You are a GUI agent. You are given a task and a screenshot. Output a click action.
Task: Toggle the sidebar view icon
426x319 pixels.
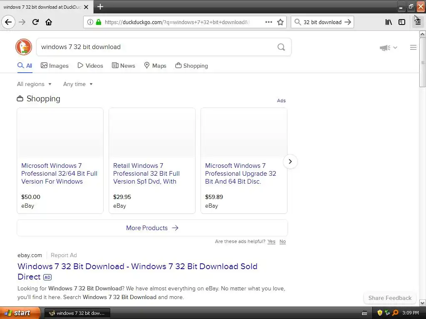pyautogui.click(x=402, y=22)
